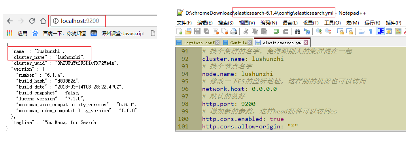Click the New file icon in Notepad++

point(180,32)
